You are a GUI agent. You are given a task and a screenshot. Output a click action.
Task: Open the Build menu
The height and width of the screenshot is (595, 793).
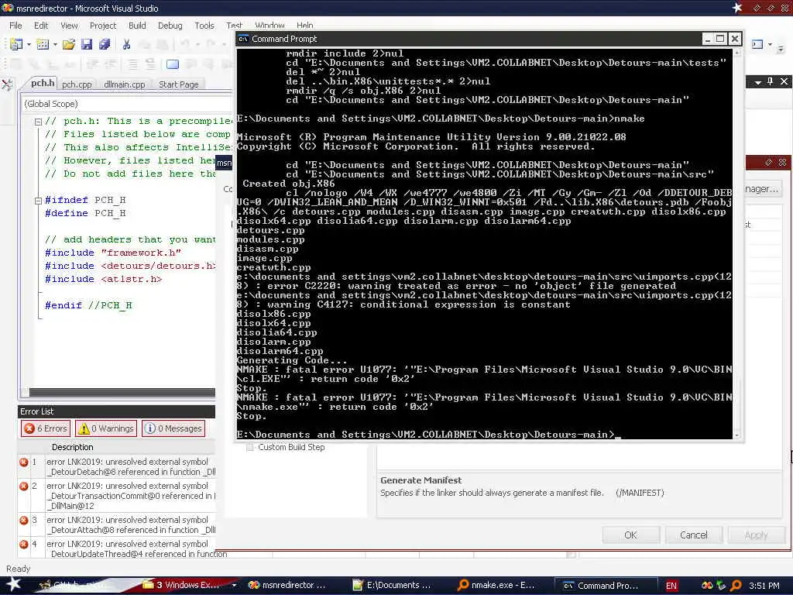click(x=137, y=26)
